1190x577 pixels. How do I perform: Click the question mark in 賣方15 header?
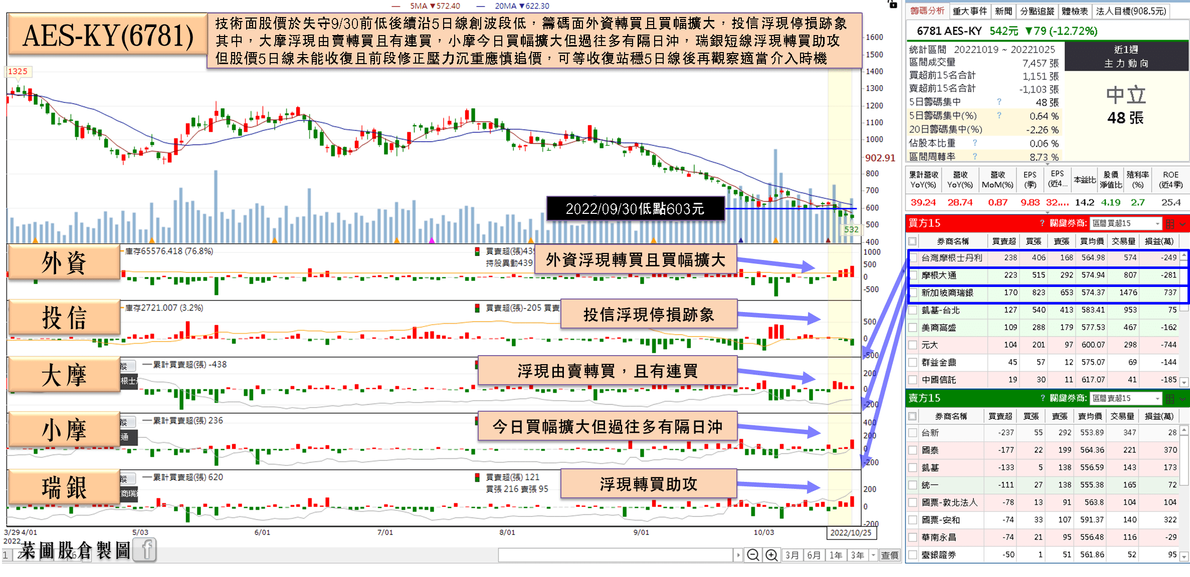click(x=1042, y=398)
